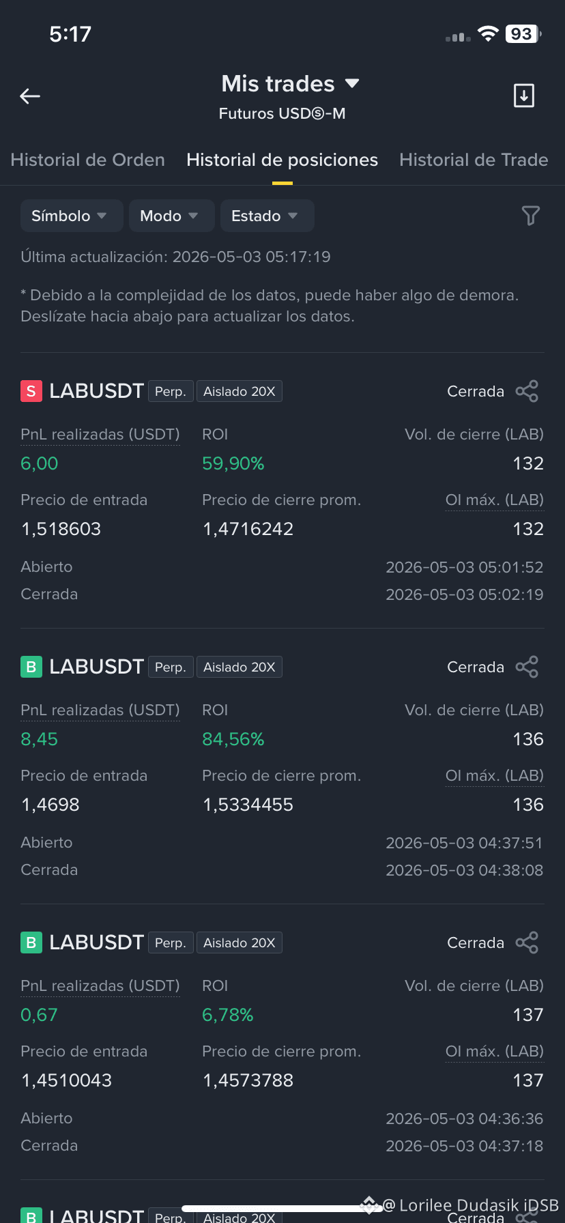Tap close timestamp 2026-05-03 04:38:08
Image resolution: width=565 pixels, height=1223 pixels.
click(x=465, y=870)
